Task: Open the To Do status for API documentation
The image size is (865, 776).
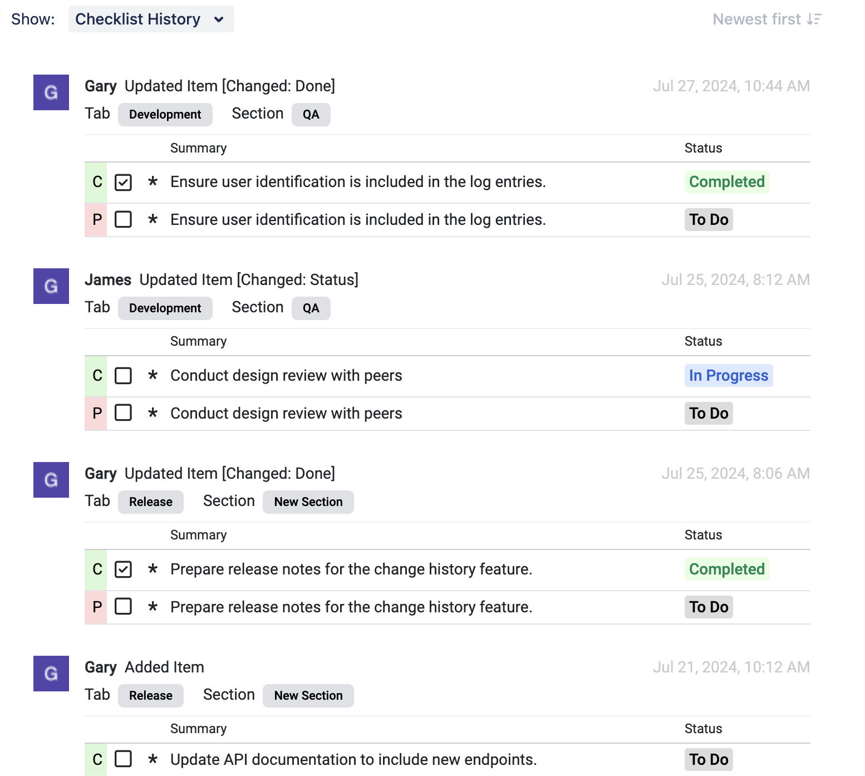Action: tap(708, 759)
